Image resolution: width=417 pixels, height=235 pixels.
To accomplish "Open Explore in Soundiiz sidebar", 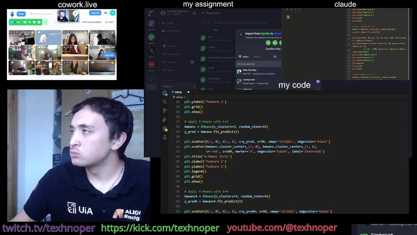I will 168,23.
